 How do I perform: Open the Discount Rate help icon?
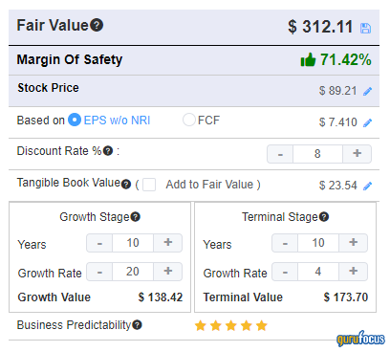click(108, 151)
